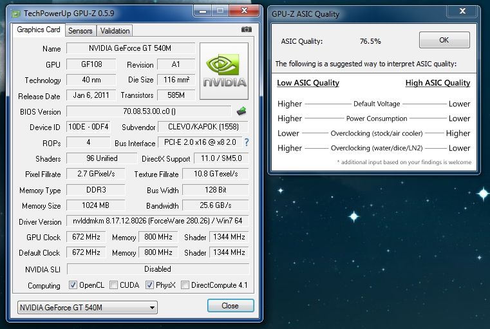Click the Device ID field 10DE - 0DF4
Viewport: 490px width, 329px height.
pyautogui.click(x=88, y=127)
